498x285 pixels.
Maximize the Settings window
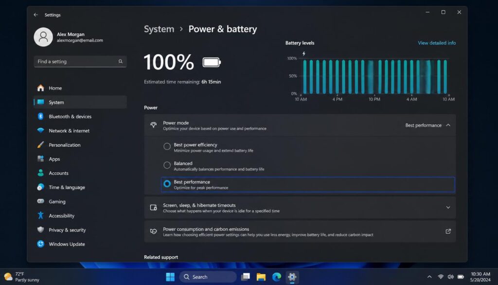(444, 12)
